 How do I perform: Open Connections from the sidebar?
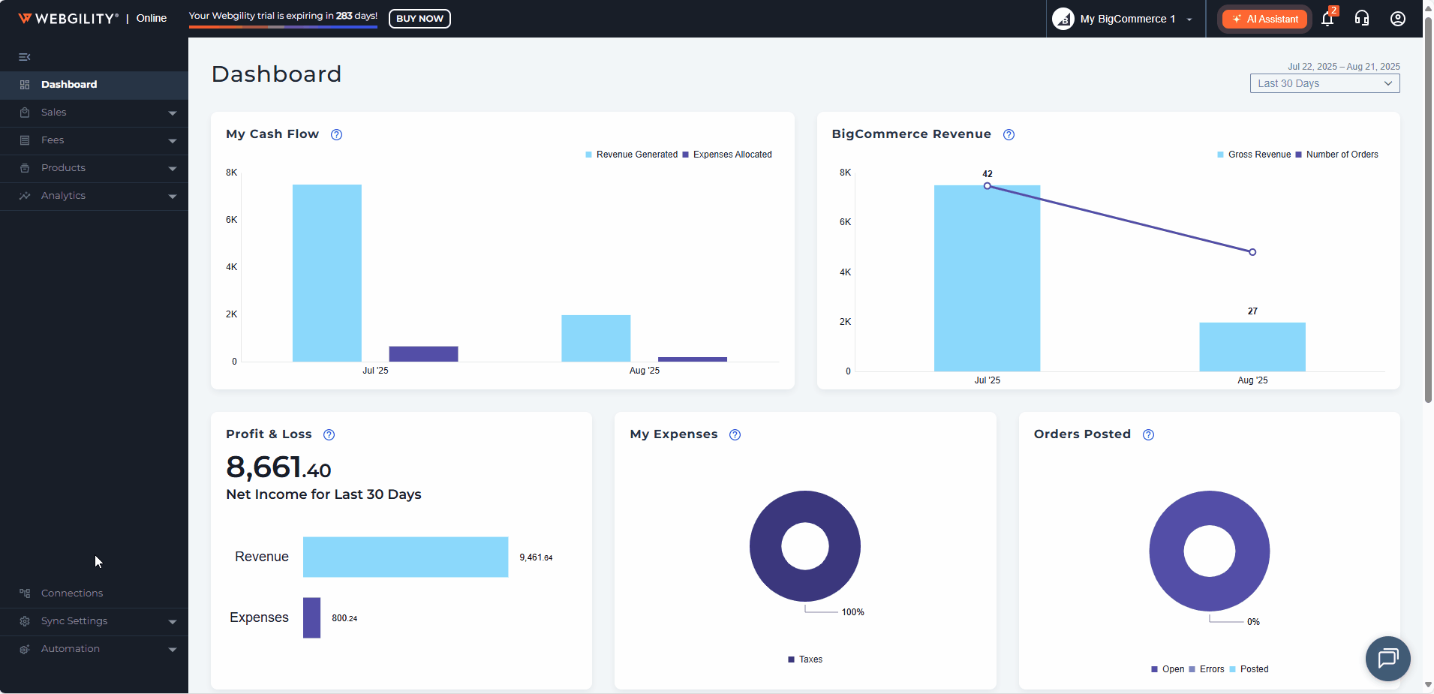coord(72,593)
